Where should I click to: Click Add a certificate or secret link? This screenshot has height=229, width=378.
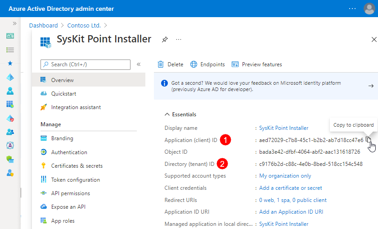(x=291, y=188)
